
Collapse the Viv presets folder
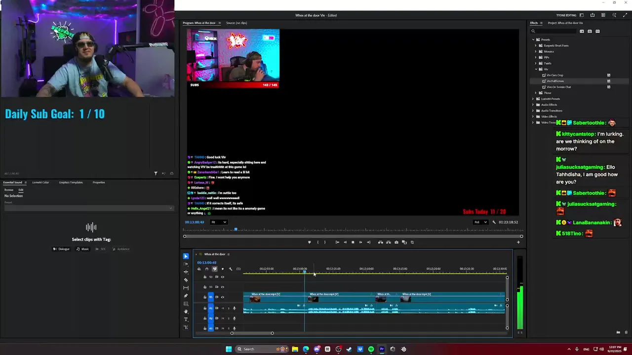click(536, 69)
